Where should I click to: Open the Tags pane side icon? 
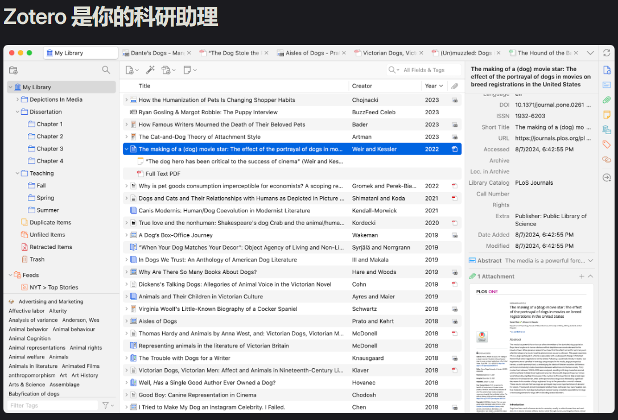click(607, 144)
